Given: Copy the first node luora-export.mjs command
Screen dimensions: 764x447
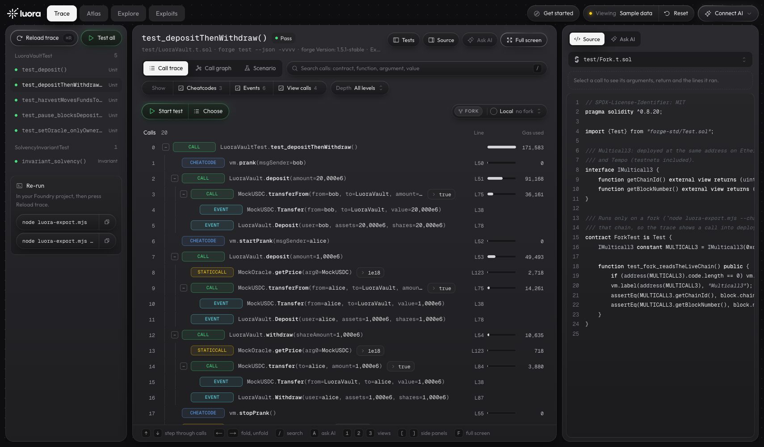Looking at the screenshot, I should coord(107,222).
